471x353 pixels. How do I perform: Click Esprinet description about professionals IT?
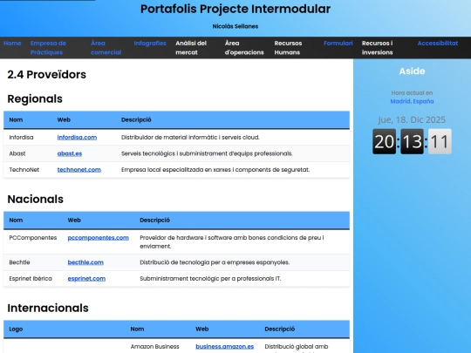(210, 279)
